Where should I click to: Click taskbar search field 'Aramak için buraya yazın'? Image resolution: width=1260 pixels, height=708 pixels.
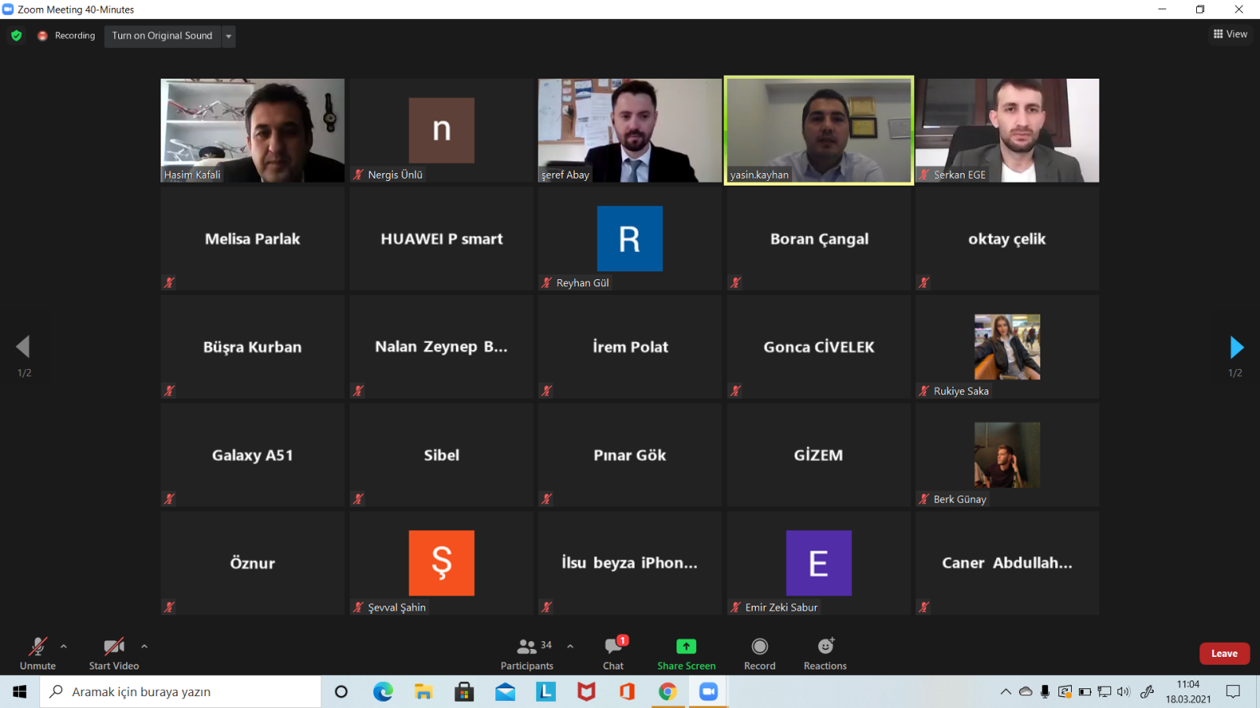(180, 691)
